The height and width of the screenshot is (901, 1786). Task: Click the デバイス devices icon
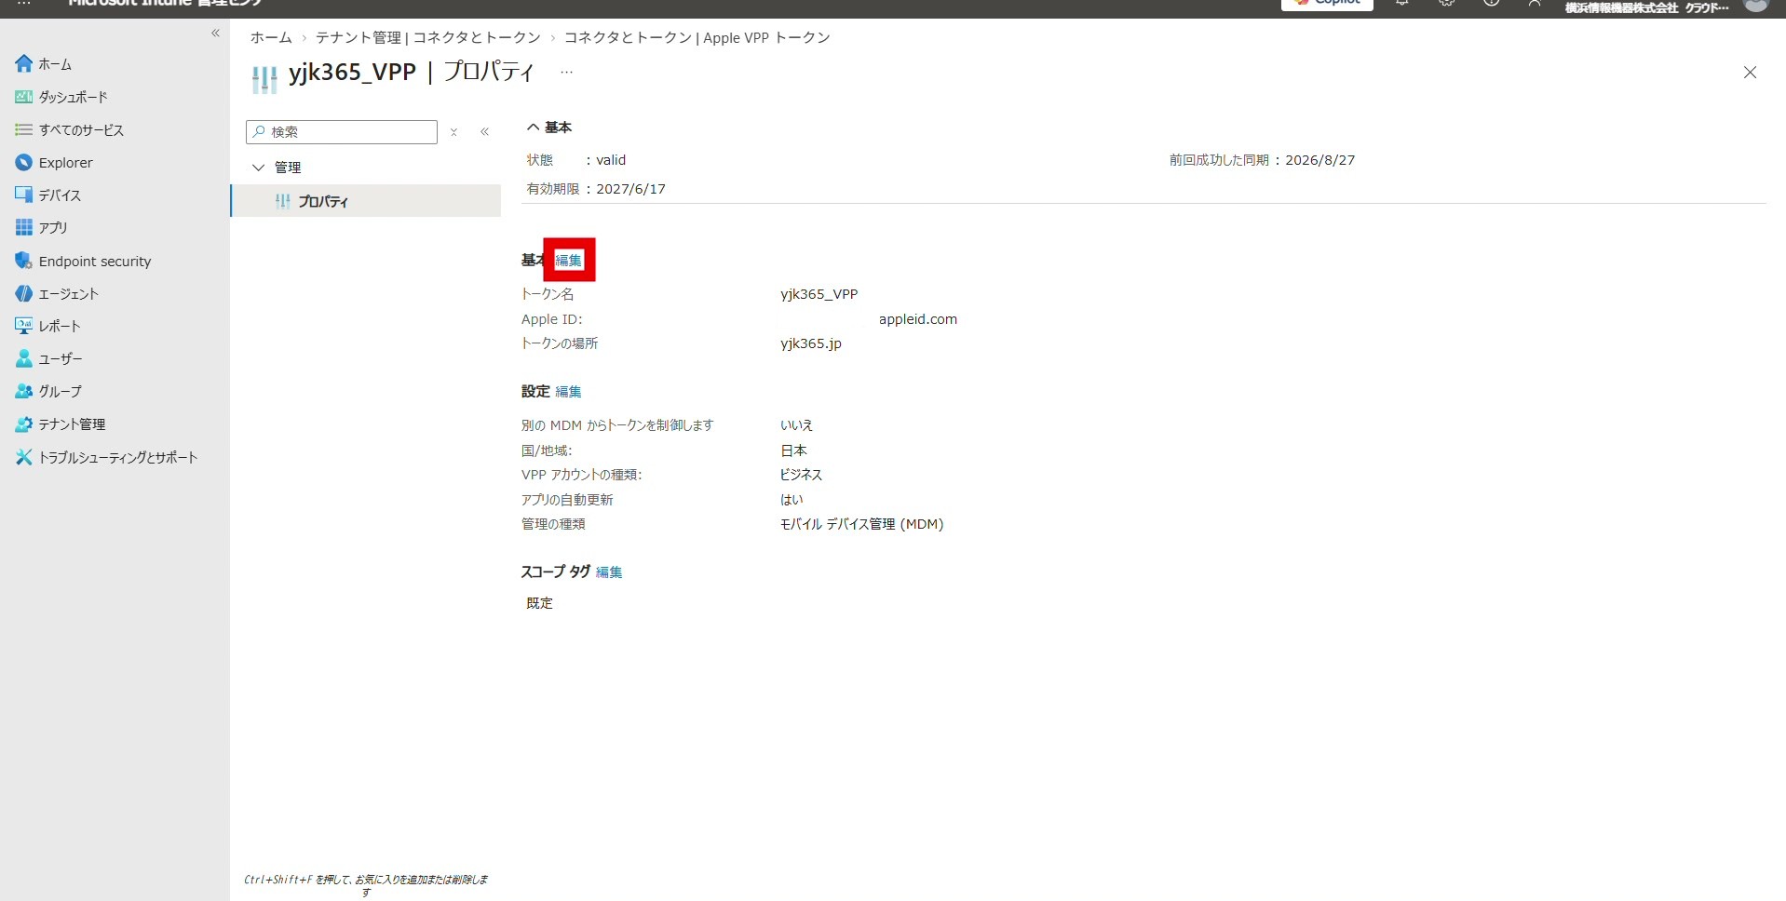point(24,195)
